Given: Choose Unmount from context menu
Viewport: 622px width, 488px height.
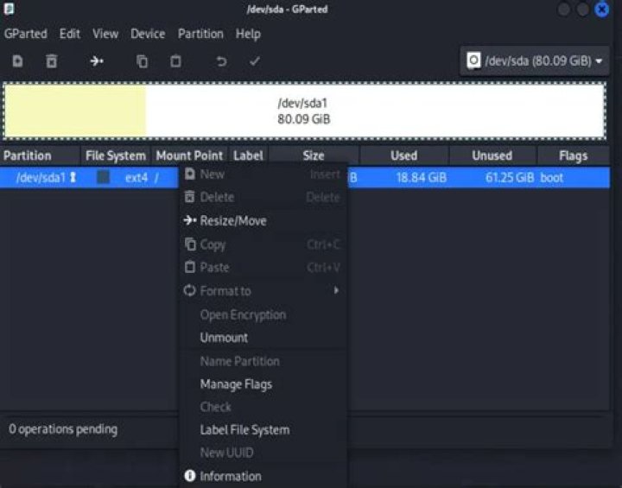Looking at the screenshot, I should tap(263, 337).
